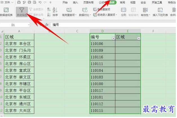The height and width of the screenshot is (118, 177).
Task: Select cell with code 110117
Action: pyautogui.click(x=103, y=90)
